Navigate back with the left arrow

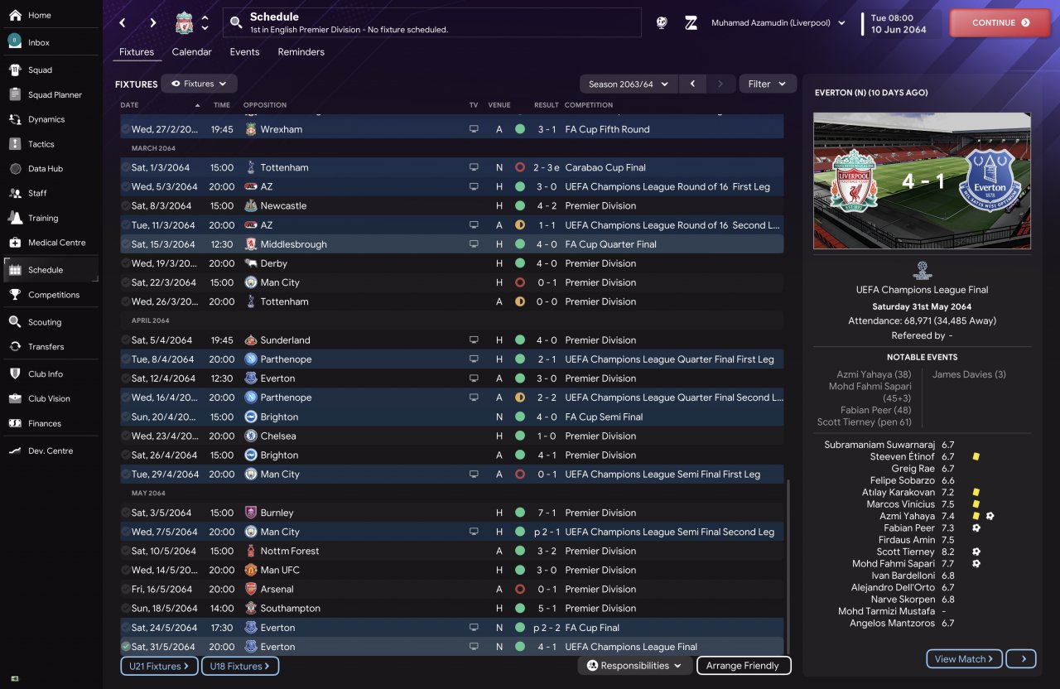(123, 23)
